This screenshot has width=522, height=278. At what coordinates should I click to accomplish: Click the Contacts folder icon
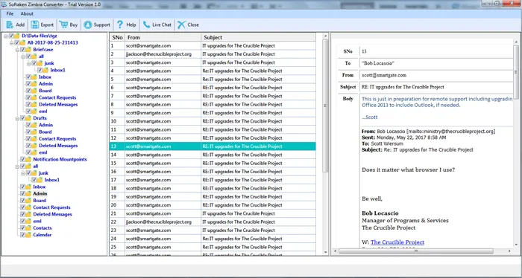pyautogui.click(x=28, y=228)
